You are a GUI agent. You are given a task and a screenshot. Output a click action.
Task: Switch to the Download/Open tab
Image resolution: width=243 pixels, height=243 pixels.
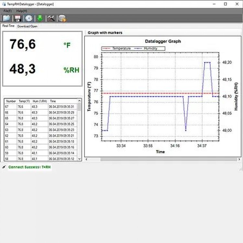pyautogui.click(x=28, y=26)
